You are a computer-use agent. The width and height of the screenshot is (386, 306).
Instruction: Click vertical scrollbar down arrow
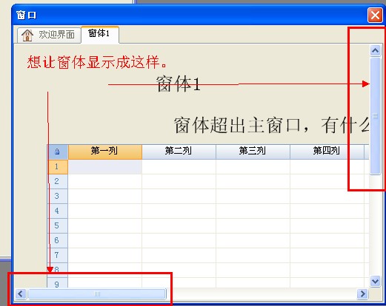point(375,281)
